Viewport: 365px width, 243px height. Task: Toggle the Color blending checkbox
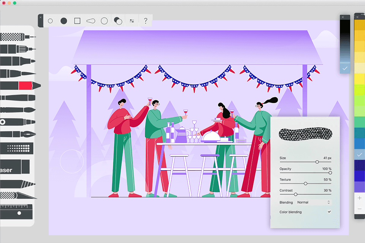[329, 212]
